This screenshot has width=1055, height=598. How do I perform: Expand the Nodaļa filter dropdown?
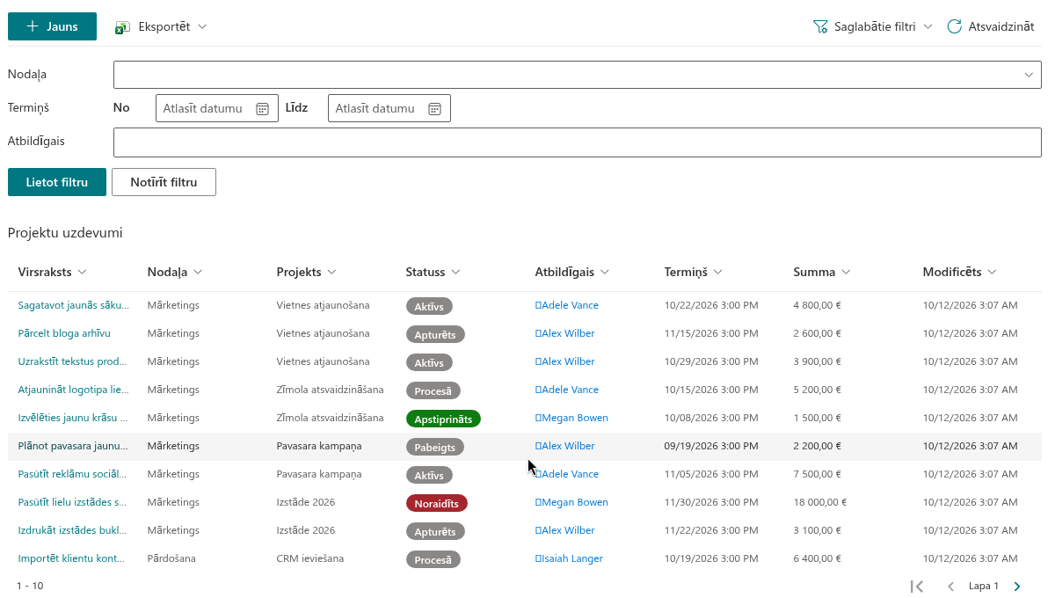[x=1029, y=75]
